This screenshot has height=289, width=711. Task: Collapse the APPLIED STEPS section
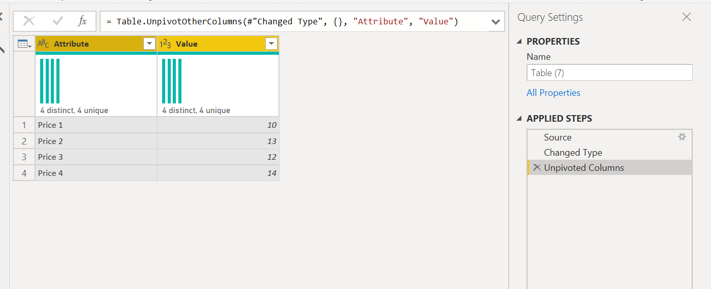[519, 119]
